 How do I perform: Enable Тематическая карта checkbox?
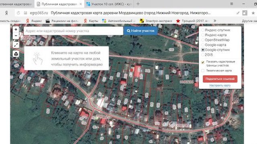point(203,70)
